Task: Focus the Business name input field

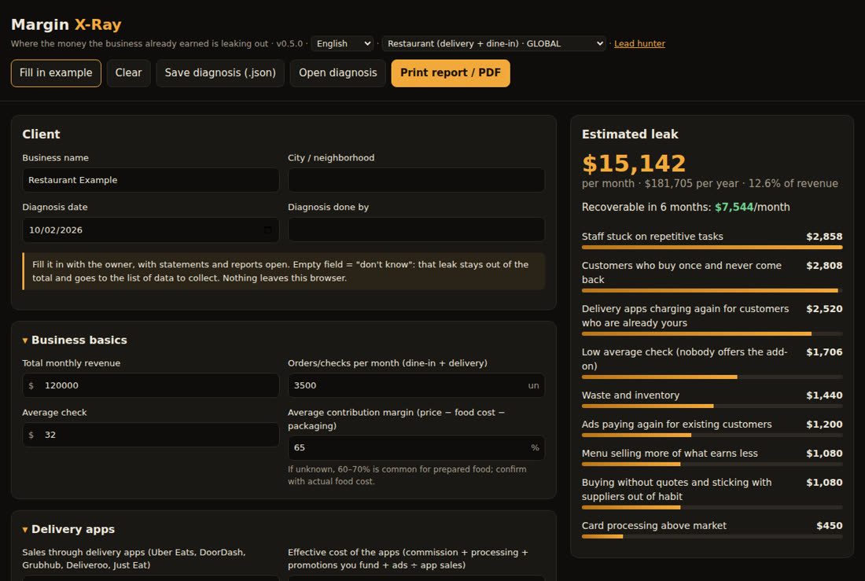Action: tap(151, 180)
